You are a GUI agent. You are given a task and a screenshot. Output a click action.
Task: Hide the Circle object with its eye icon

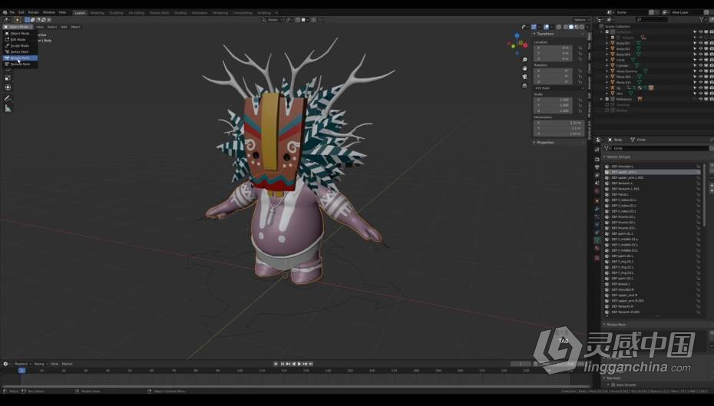[700, 60]
